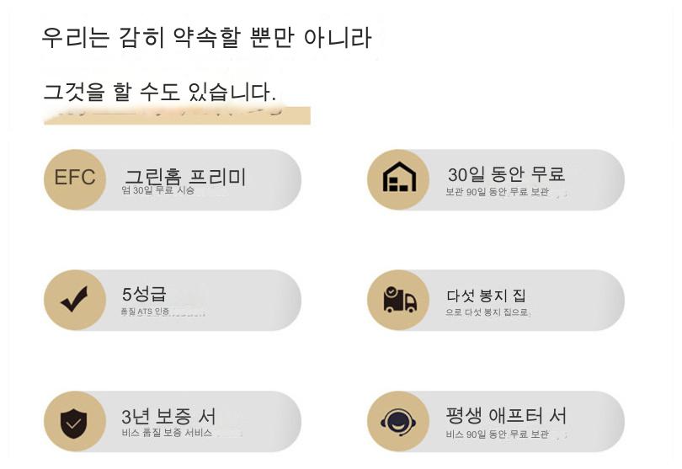682x469 pixels.
Task: Select the checkmark icon beside 5성급
Action: click(75, 300)
